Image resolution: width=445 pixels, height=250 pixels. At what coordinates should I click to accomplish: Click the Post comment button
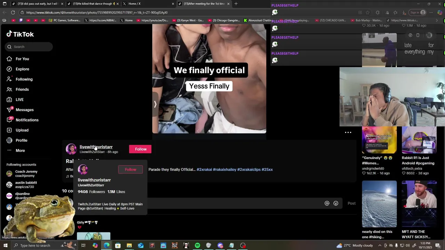[x=351, y=203]
